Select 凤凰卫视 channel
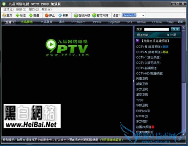The height and width of the screenshot is (146, 188). click(x=142, y=78)
